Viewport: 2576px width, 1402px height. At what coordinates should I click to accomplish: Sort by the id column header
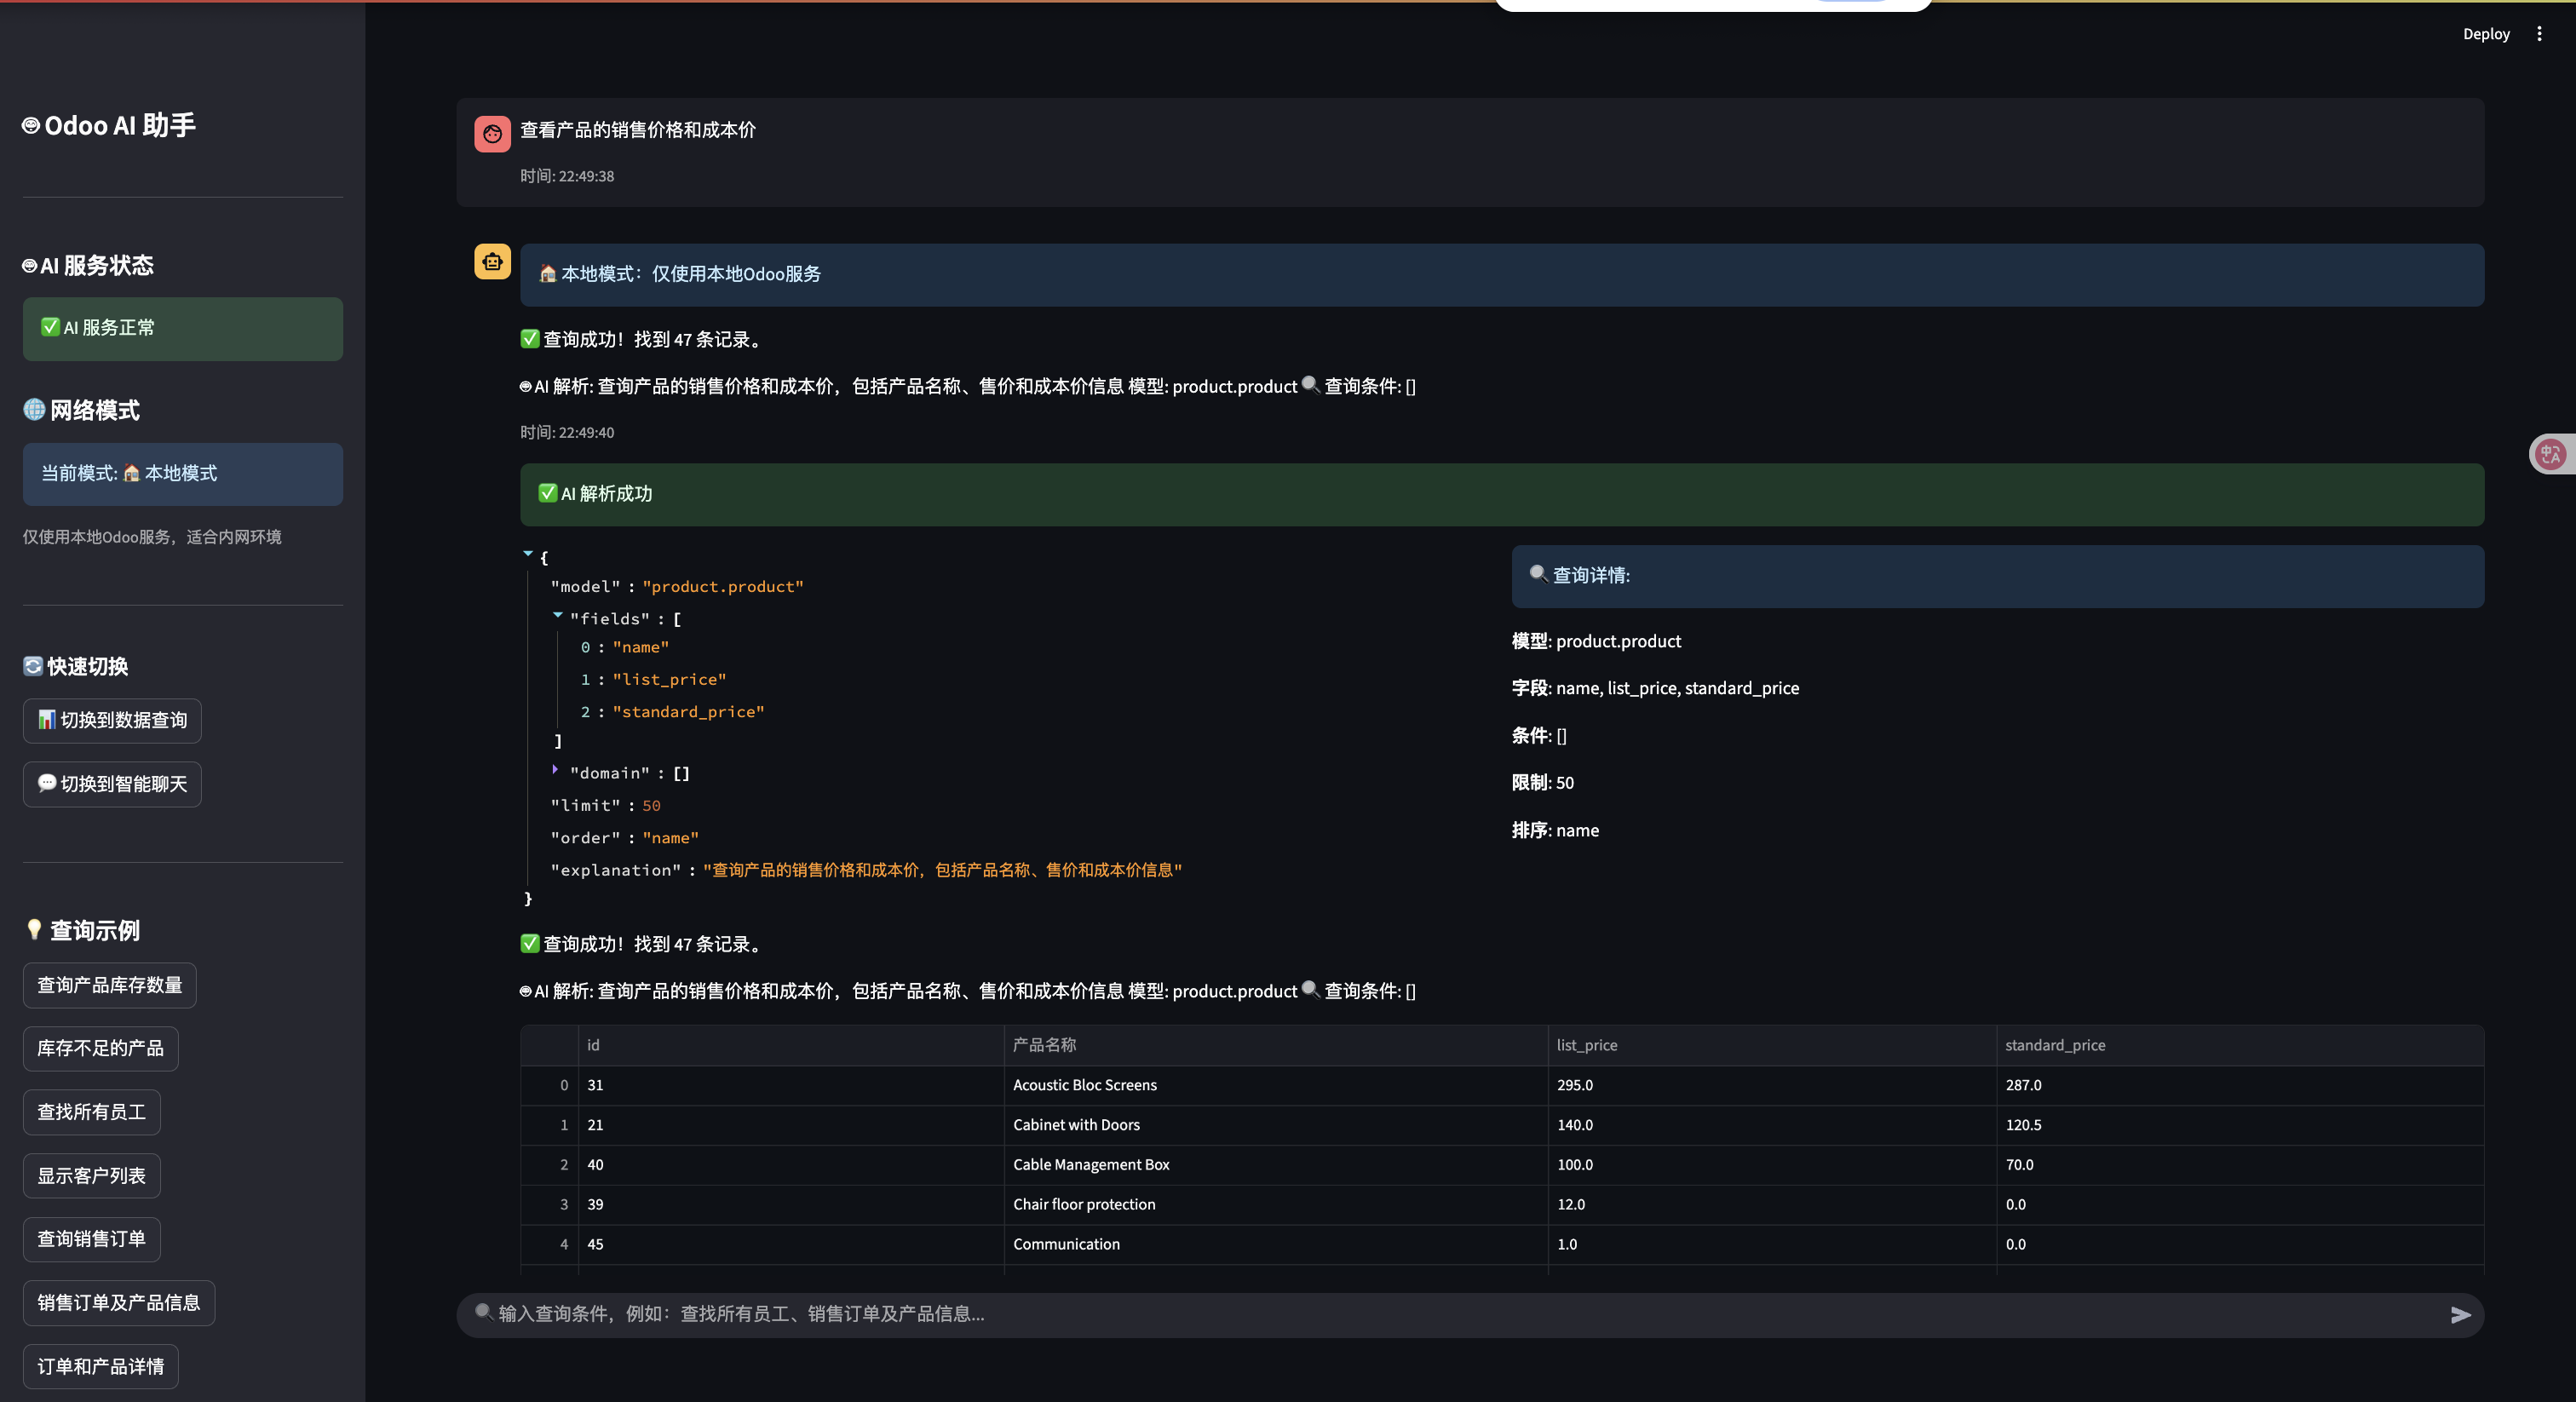click(791, 1045)
